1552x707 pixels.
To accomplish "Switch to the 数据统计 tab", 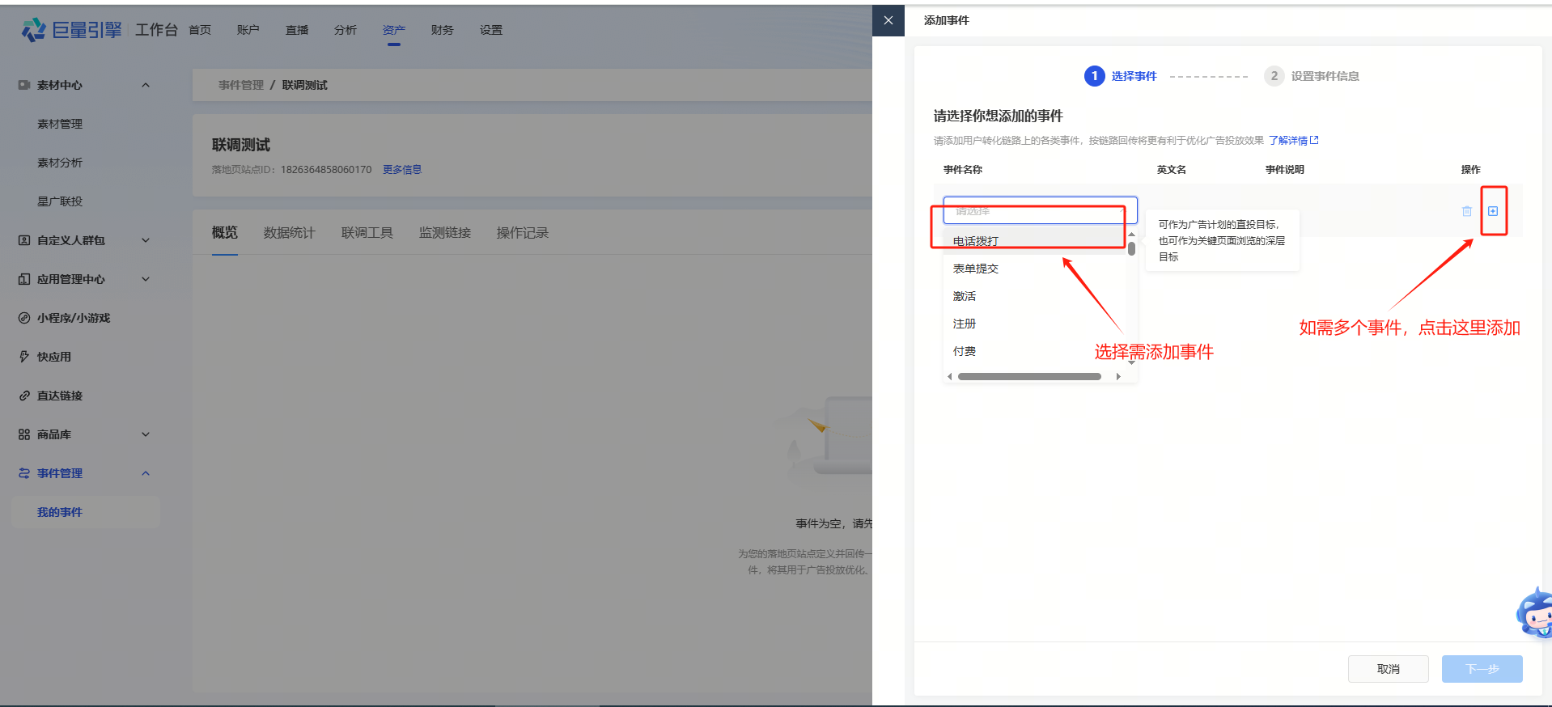I will [289, 233].
